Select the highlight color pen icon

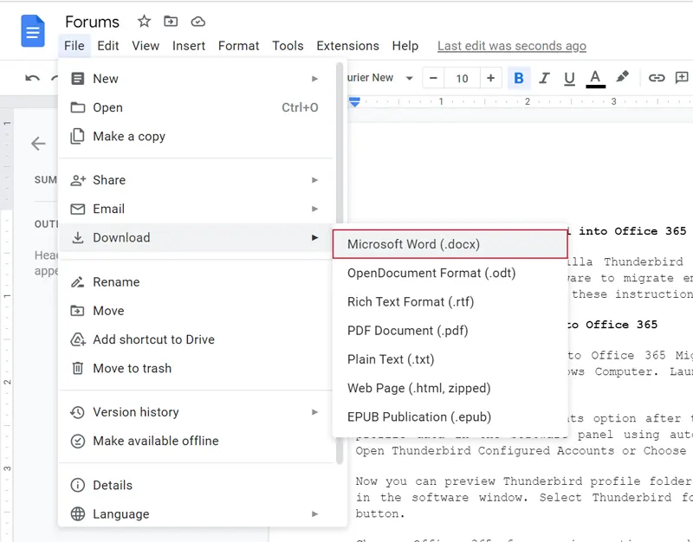622,78
